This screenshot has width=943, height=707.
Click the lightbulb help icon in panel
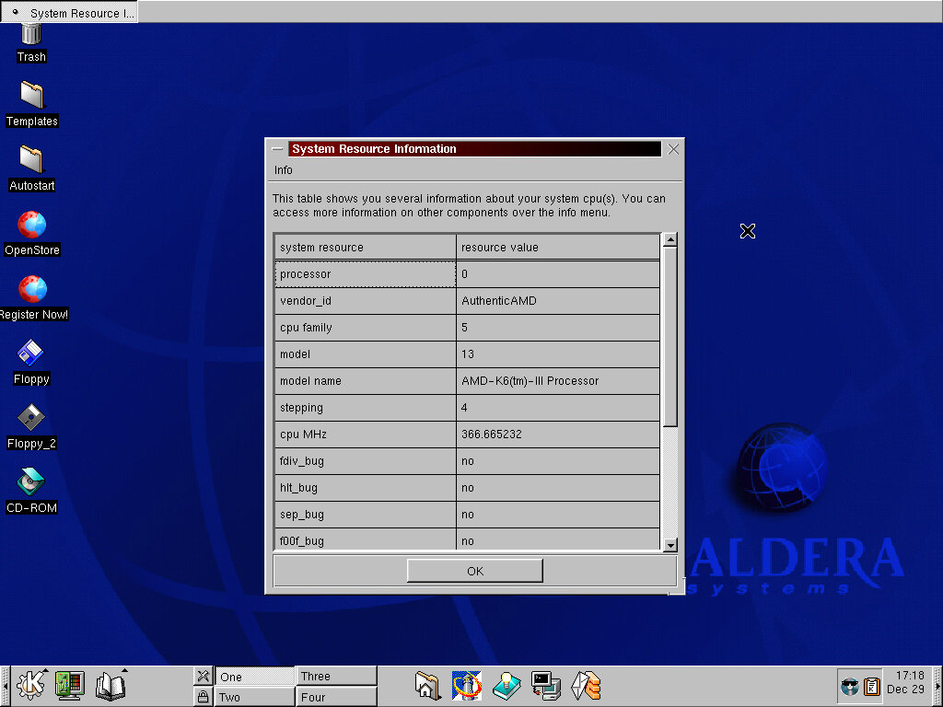tap(506, 685)
